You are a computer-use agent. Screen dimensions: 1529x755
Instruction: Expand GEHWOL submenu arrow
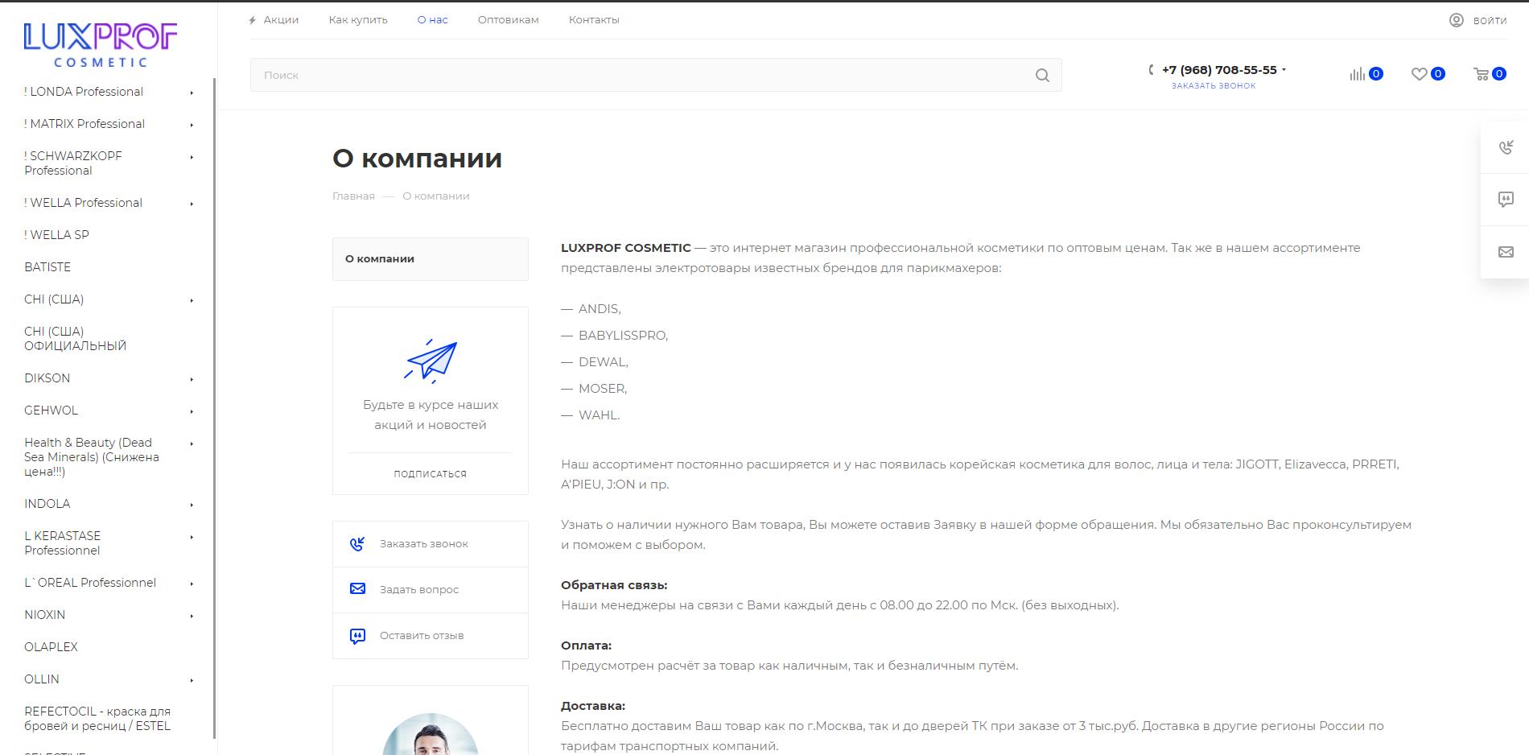192,411
